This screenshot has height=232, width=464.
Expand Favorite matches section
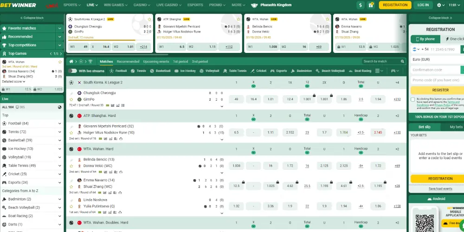click(x=60, y=28)
